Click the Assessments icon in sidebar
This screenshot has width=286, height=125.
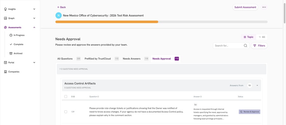tap(5, 27)
